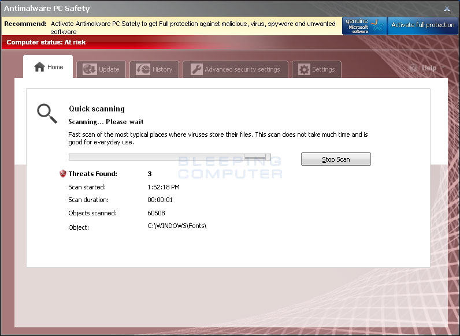Open Advanced security settings tab
This screenshot has height=336, width=460.
pyautogui.click(x=235, y=69)
